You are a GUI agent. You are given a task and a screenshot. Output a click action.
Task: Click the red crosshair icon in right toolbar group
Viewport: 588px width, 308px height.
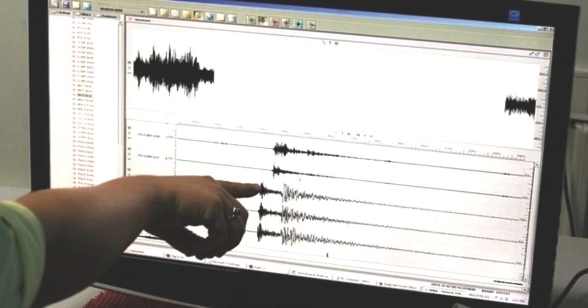(x=275, y=21)
